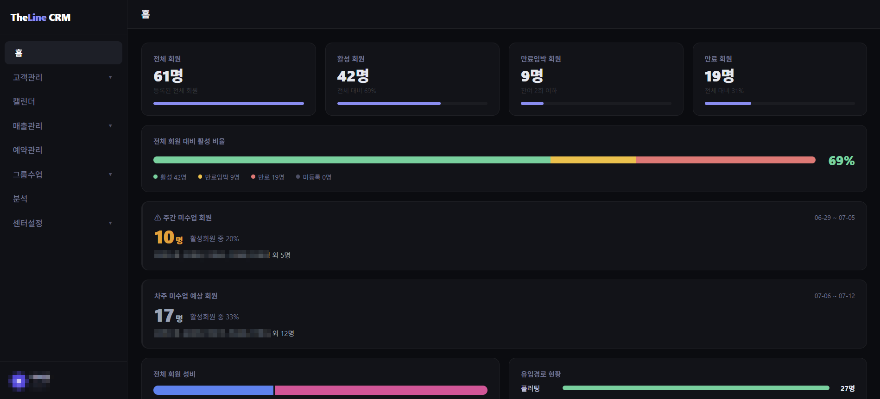Open the 전체 회원 61명 card
This screenshot has height=399, width=880.
coord(228,79)
